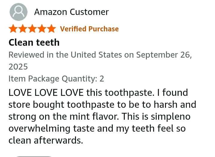Click the year 2025 in the review date

(18, 67)
